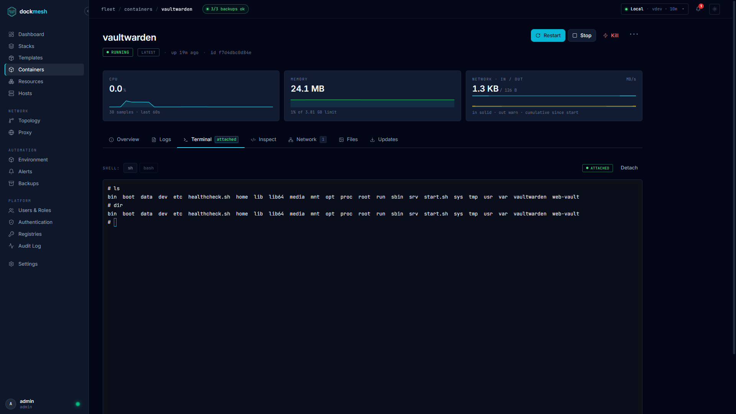736x414 pixels.
Task: Open Authentication page
Action: click(44, 222)
